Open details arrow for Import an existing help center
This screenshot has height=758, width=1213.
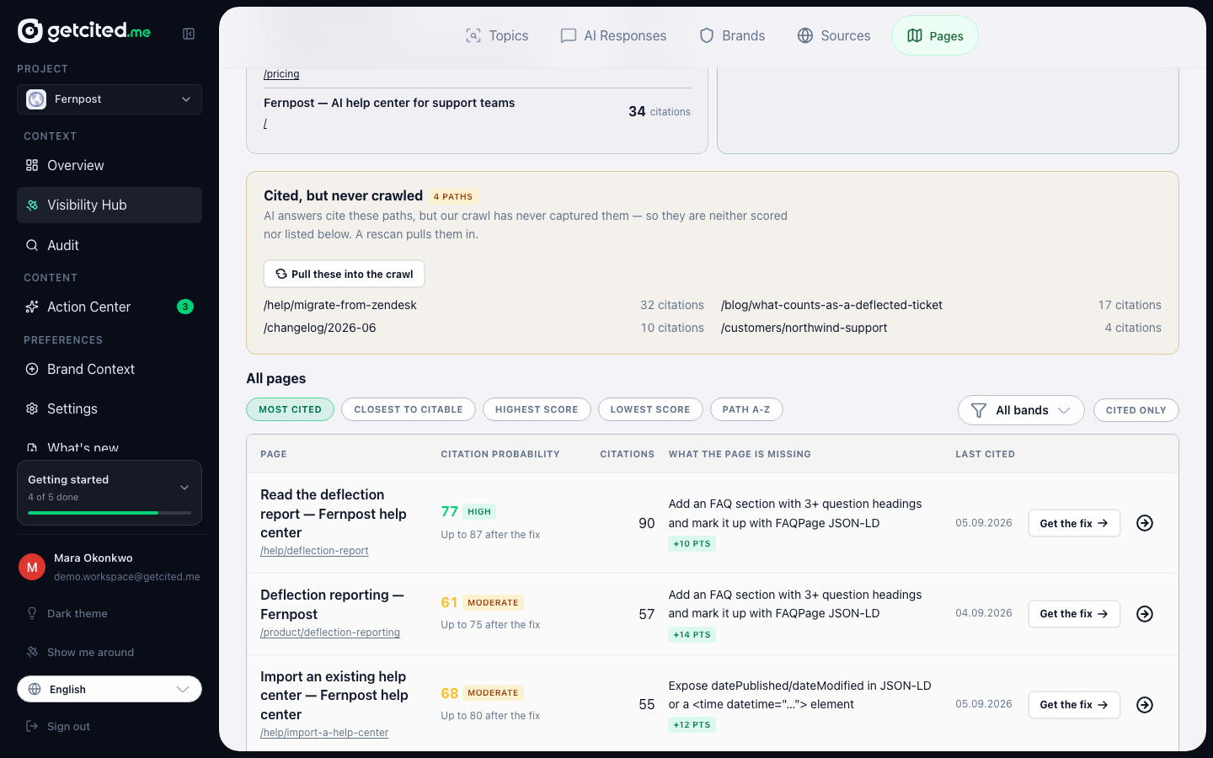(1145, 705)
